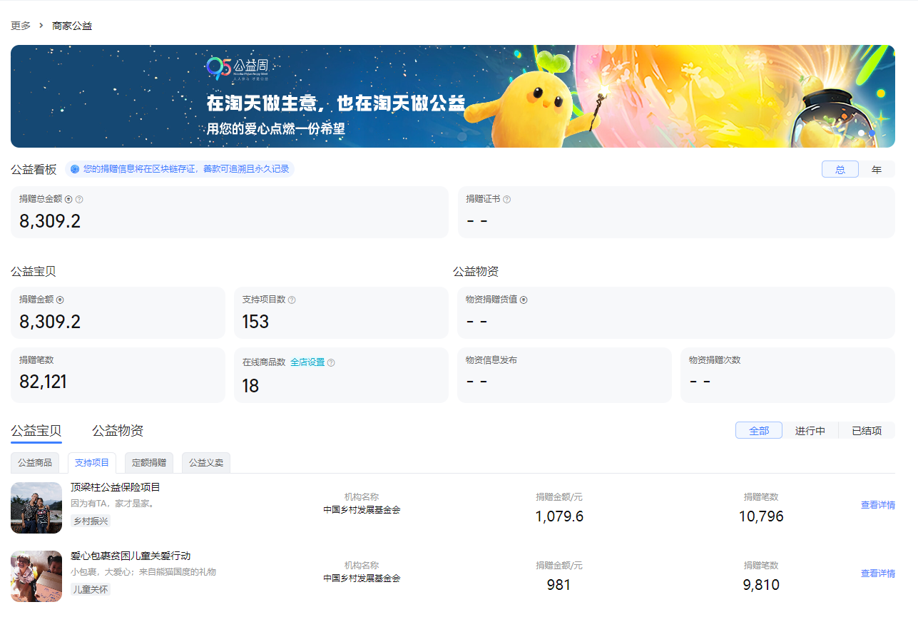Click the blue blockchain icon in the notice

pos(75,169)
